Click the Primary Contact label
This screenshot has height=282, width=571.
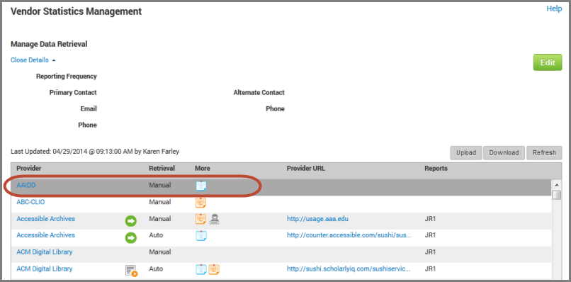[x=73, y=93]
